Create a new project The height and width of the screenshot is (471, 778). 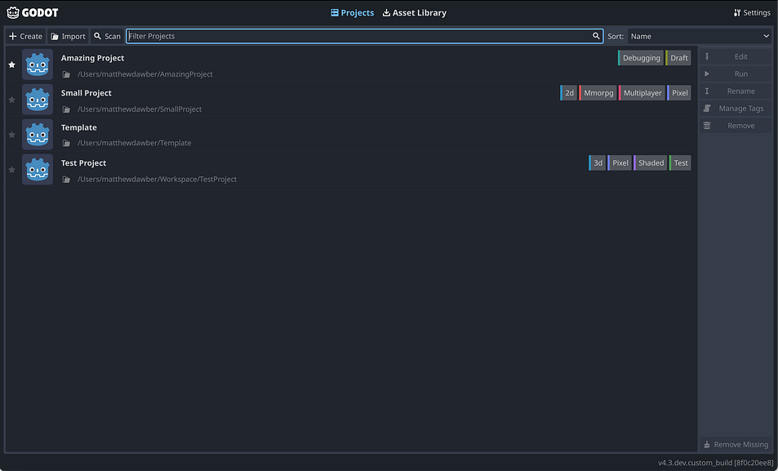point(26,36)
